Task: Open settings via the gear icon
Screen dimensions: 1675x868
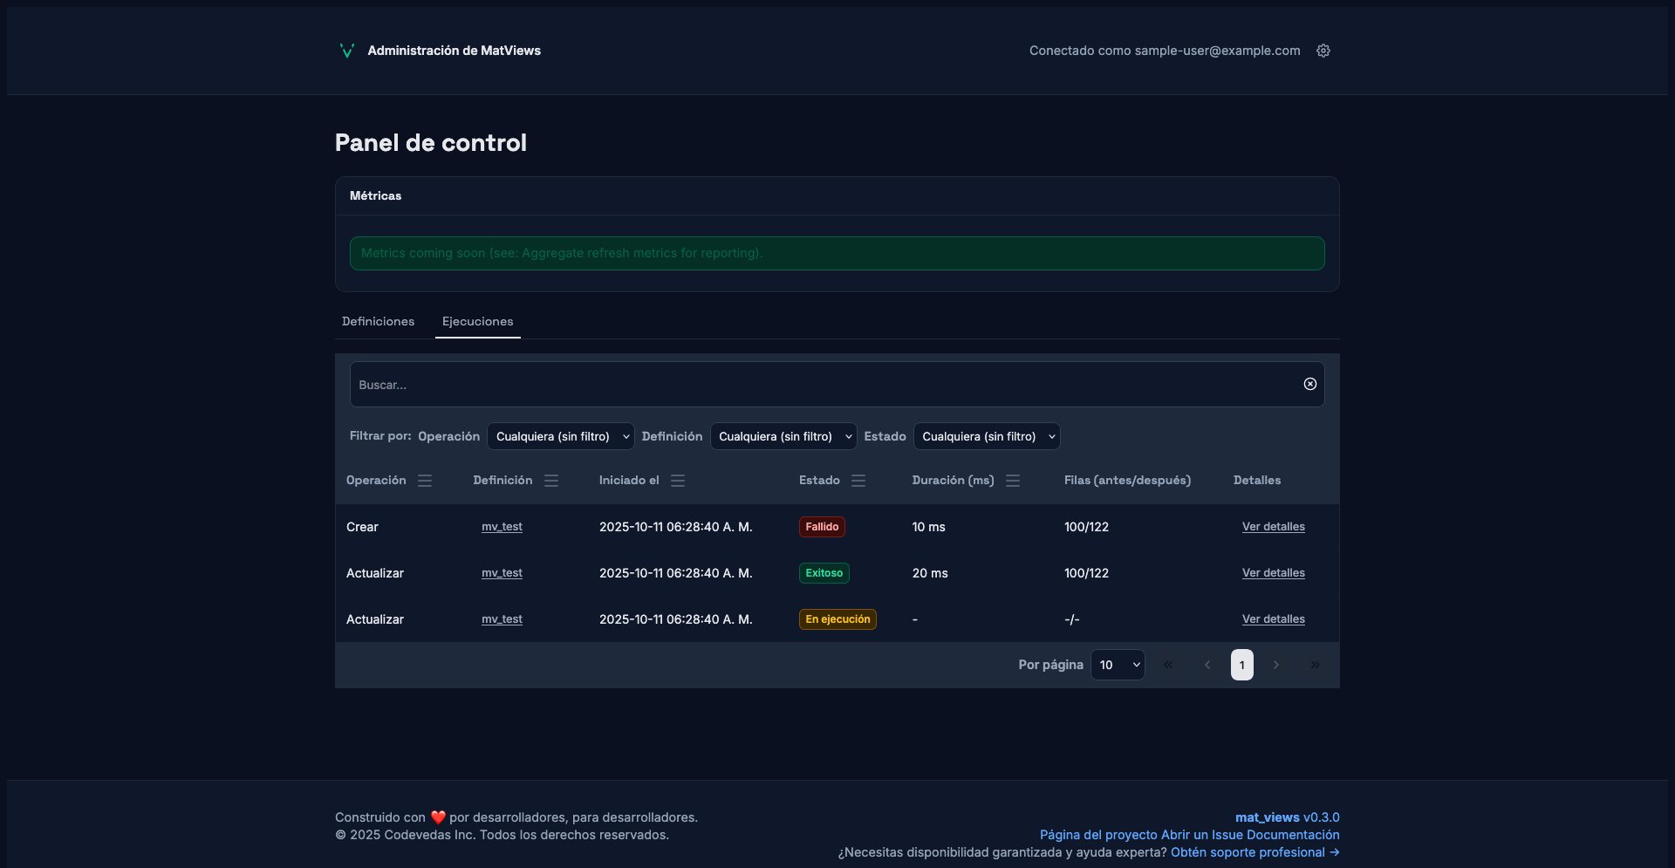Action: (x=1323, y=51)
